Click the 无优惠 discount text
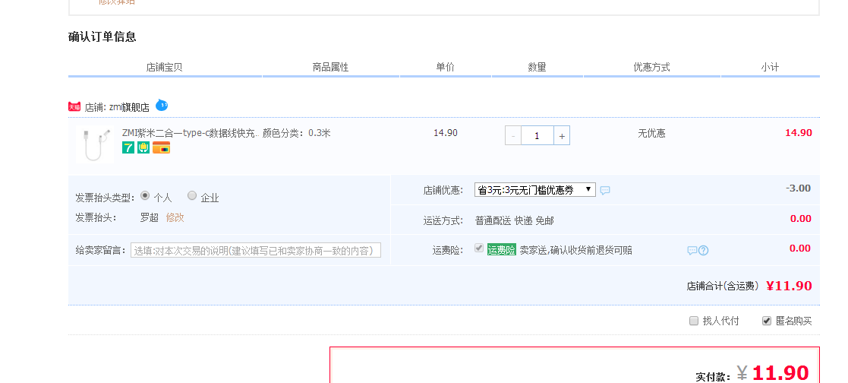 pos(651,133)
